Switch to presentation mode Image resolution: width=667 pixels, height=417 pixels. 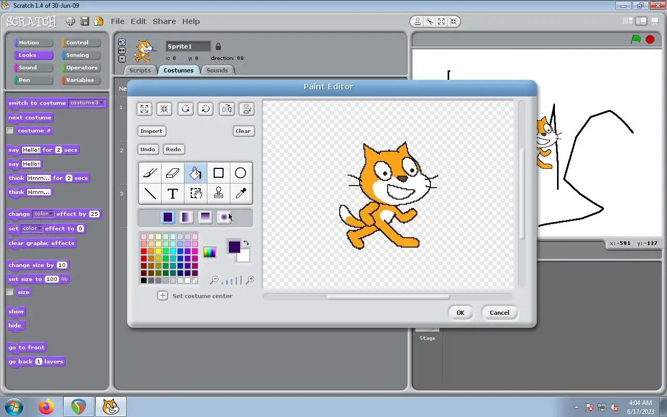tap(654, 21)
